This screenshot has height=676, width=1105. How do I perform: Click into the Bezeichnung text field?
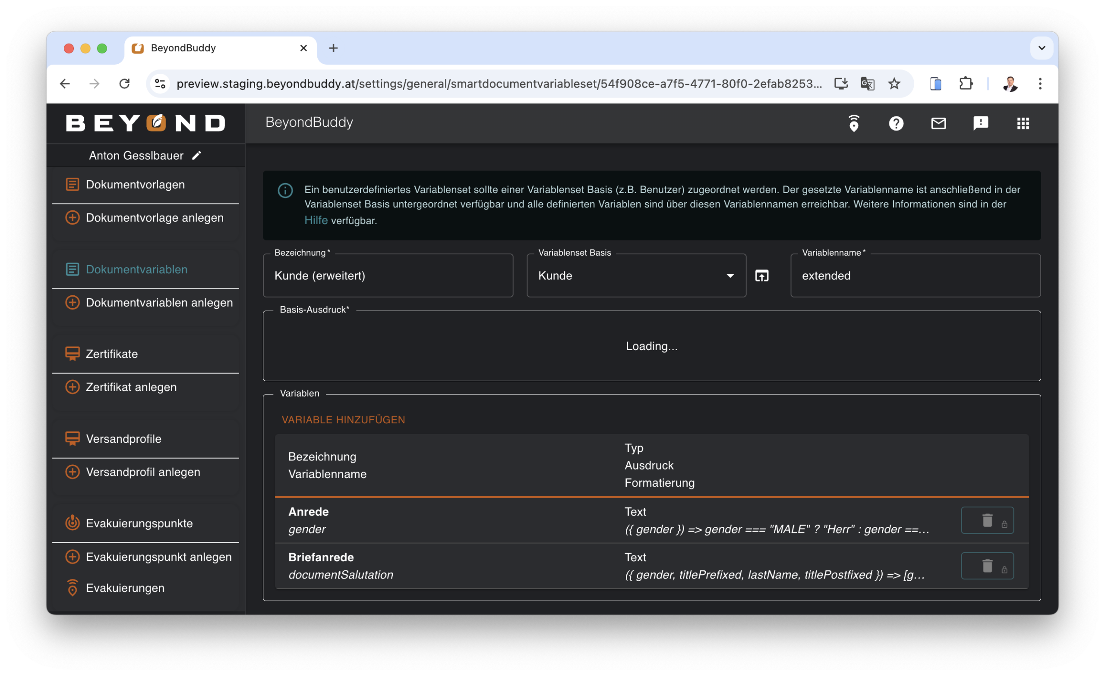pos(388,275)
